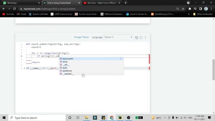This screenshot has width=215, height=121.
Task: Choose __setattr__ from the autocomplete list
Action: (91, 74)
